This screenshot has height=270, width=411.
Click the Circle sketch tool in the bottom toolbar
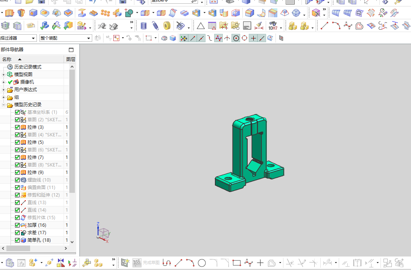point(202,263)
